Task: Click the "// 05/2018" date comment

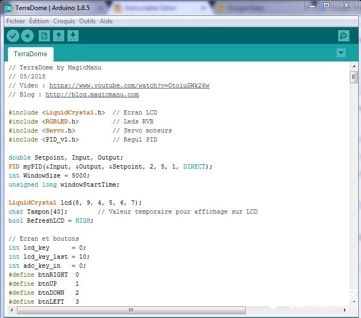Action: [27, 76]
